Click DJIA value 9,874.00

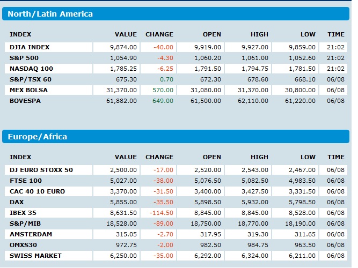(x=123, y=47)
